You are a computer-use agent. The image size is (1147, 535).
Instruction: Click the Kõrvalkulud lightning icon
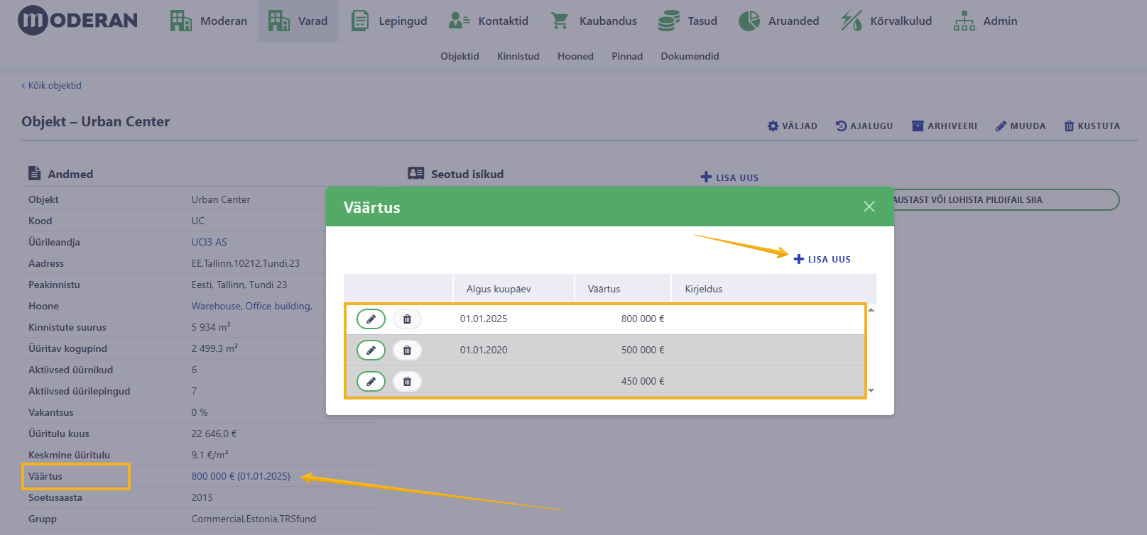(x=852, y=21)
